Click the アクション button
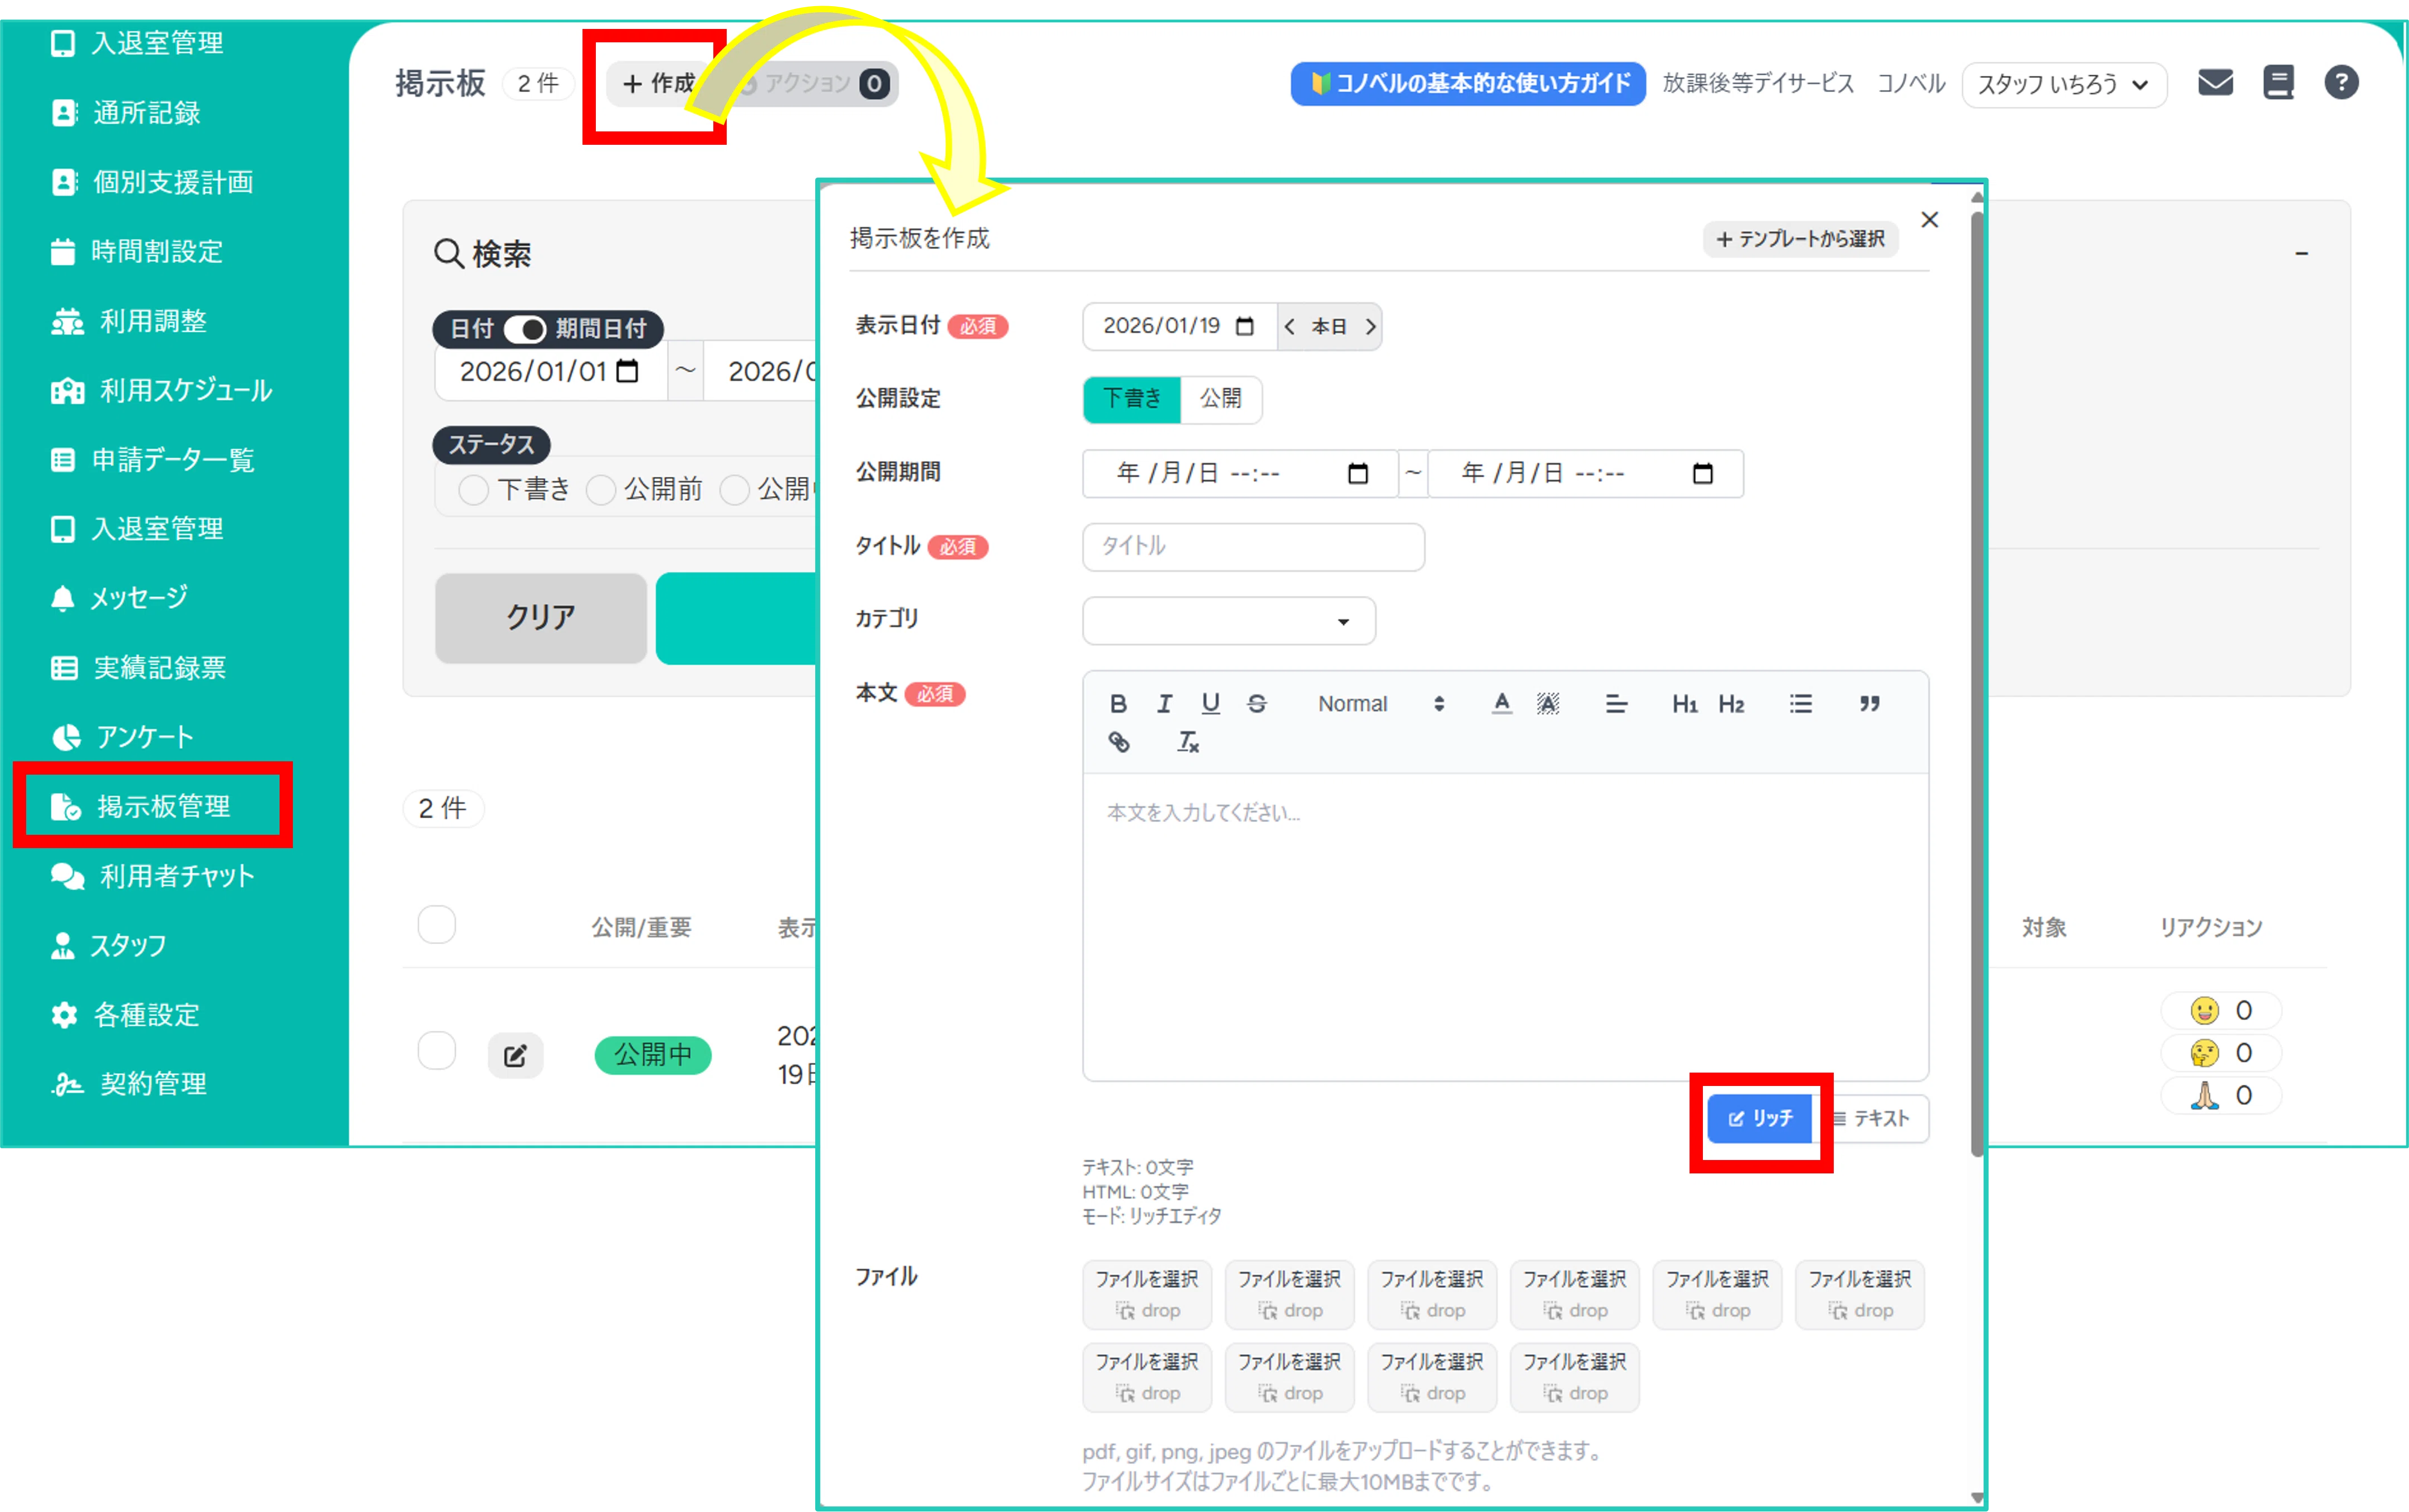 (x=815, y=83)
